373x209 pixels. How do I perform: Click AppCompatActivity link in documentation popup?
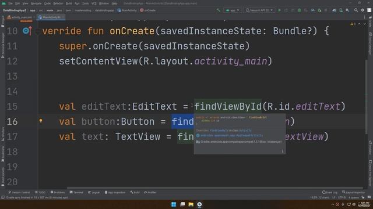231,135
